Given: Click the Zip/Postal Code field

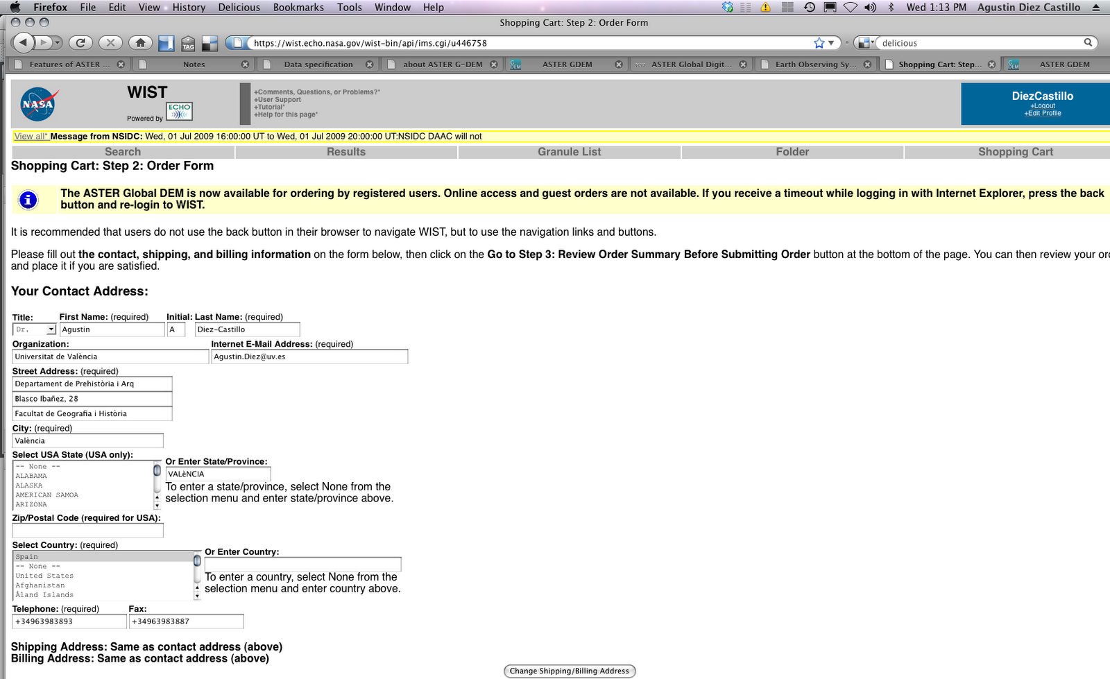Looking at the screenshot, I should [88, 531].
